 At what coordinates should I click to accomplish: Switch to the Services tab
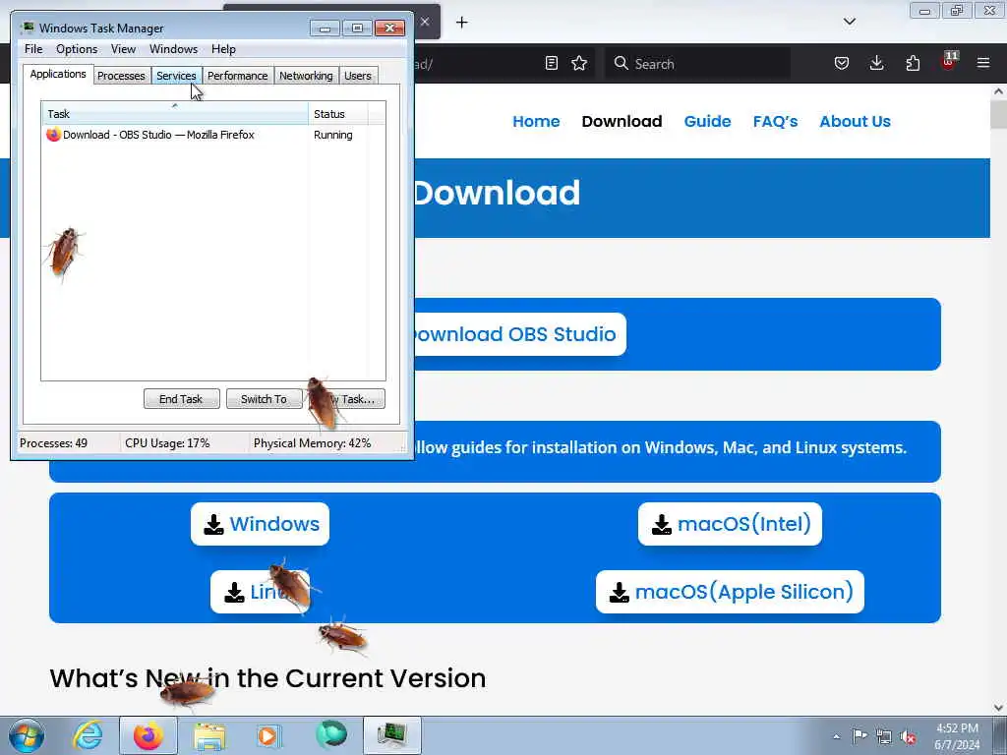[176, 76]
